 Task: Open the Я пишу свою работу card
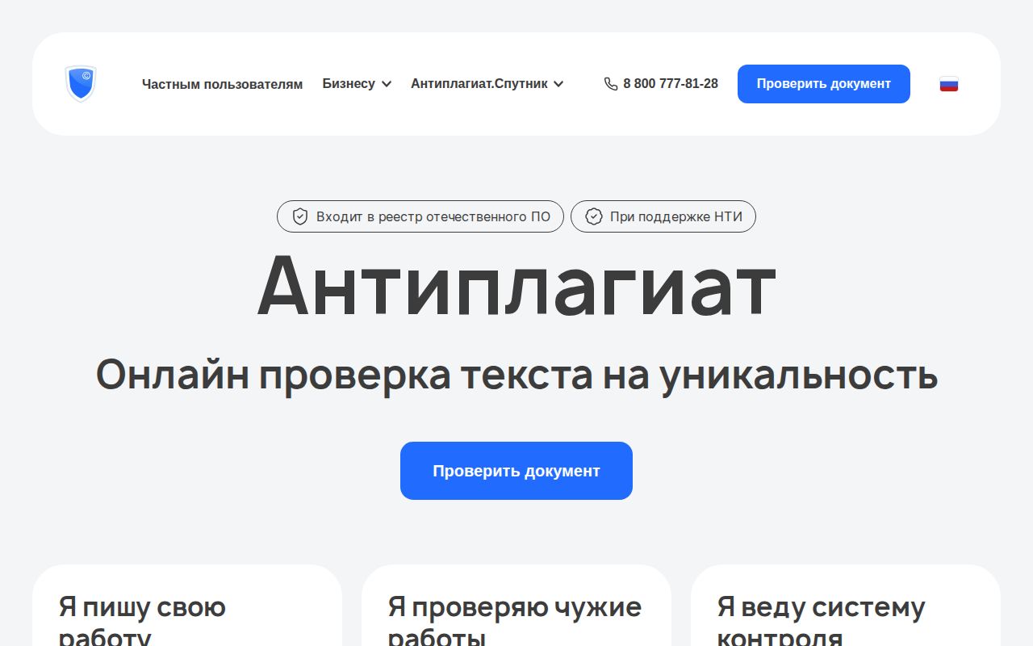[x=187, y=606]
